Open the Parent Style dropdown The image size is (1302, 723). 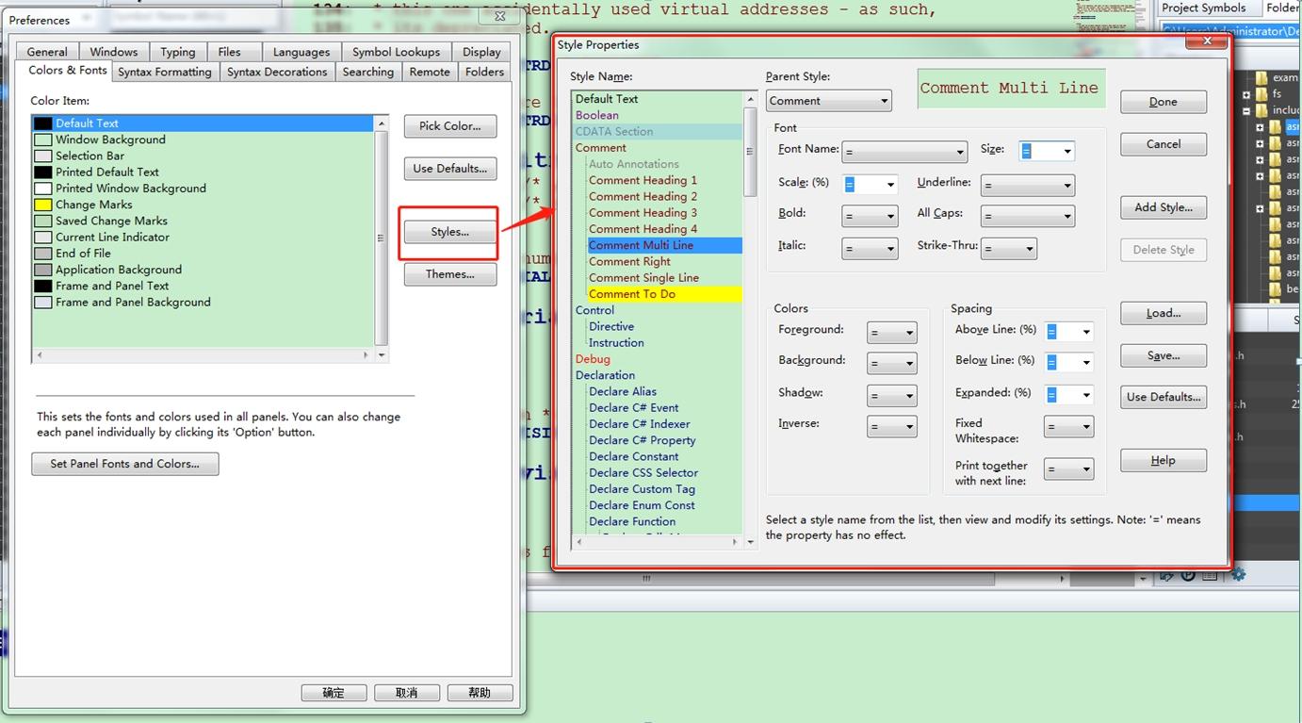point(828,101)
